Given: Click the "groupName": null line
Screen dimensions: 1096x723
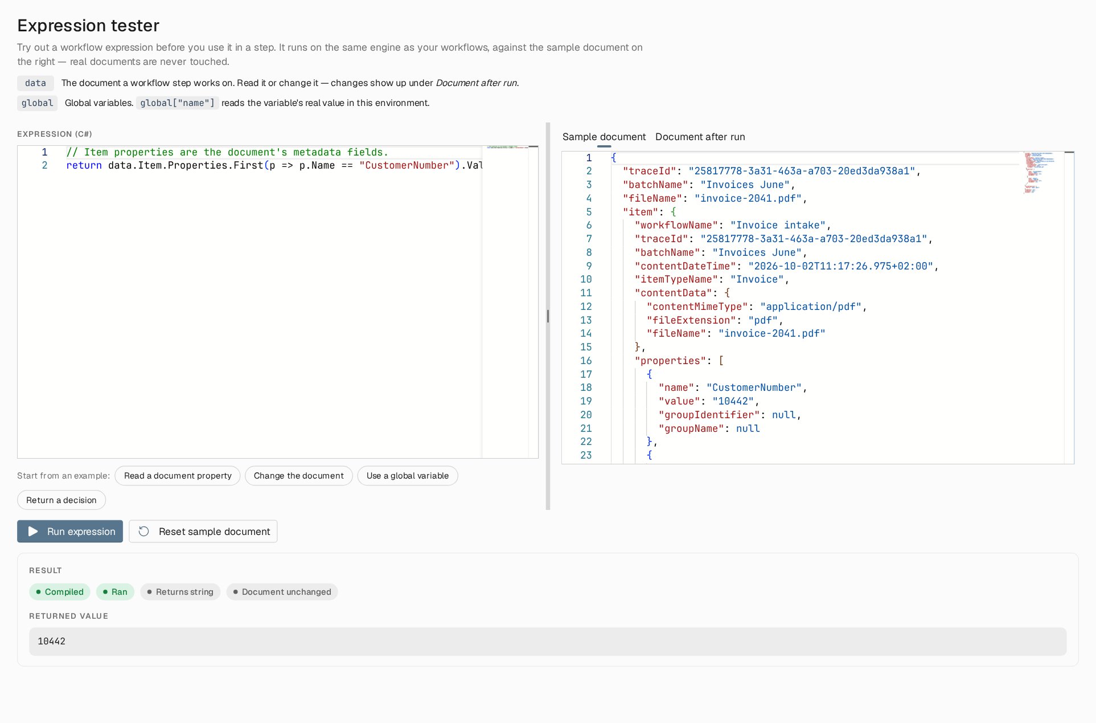Looking at the screenshot, I should click(x=709, y=428).
